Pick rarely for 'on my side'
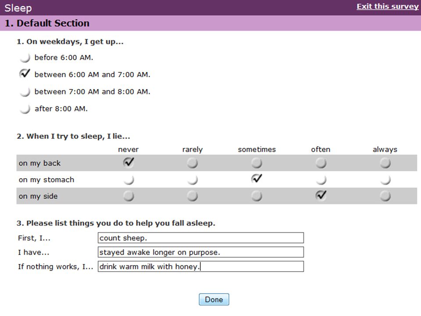 point(193,196)
